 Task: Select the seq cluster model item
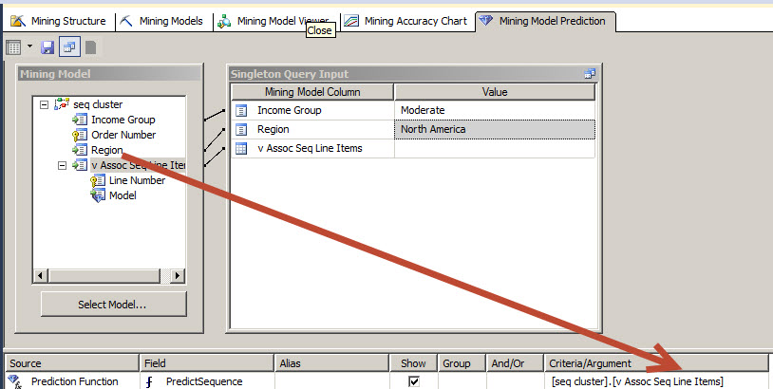(98, 104)
